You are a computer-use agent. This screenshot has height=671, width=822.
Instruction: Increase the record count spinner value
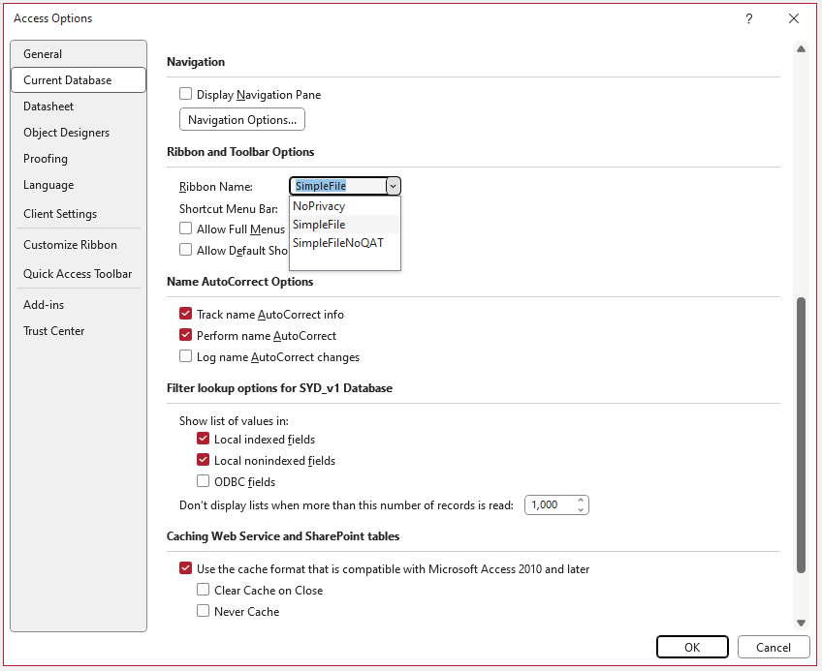pyautogui.click(x=581, y=501)
